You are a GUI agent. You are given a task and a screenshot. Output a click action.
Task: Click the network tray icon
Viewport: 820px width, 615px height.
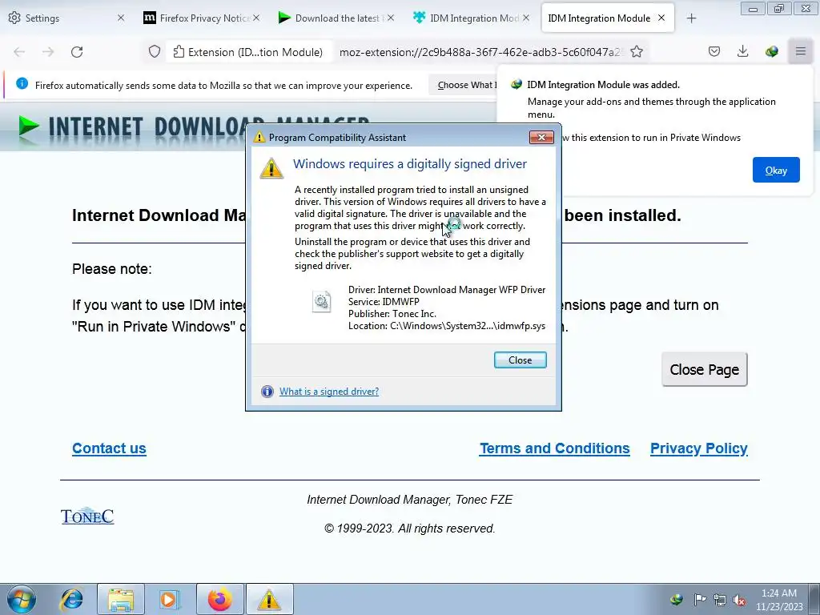point(720,599)
